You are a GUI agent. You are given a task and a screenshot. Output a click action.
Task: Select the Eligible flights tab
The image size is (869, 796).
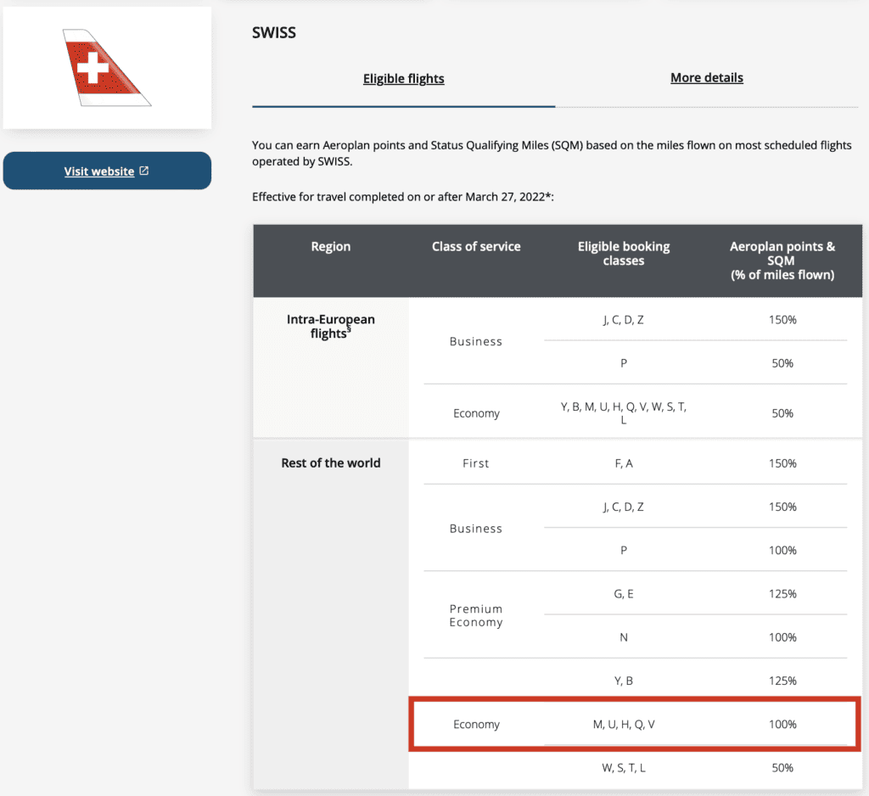pos(403,78)
